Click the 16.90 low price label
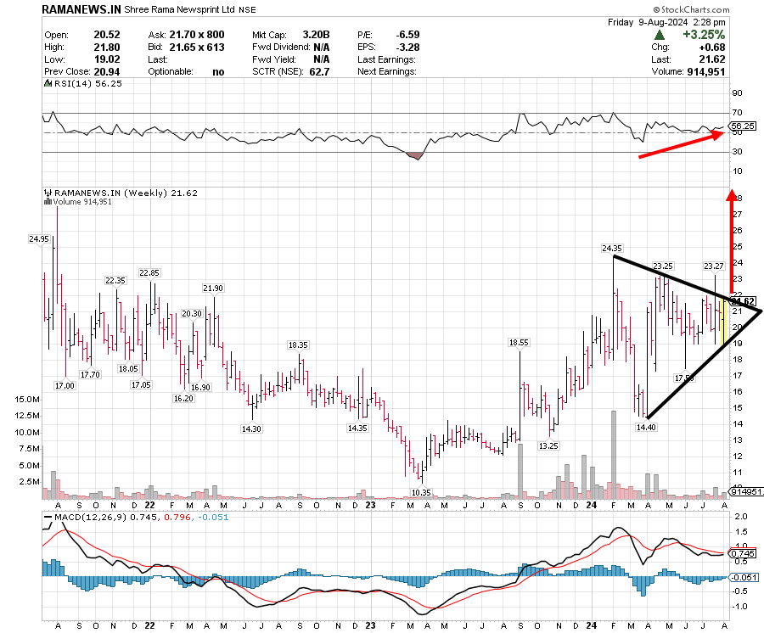The width and height of the screenshot is (764, 633). click(x=200, y=387)
